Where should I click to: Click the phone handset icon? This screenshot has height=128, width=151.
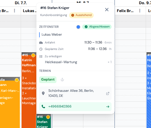click(43, 107)
